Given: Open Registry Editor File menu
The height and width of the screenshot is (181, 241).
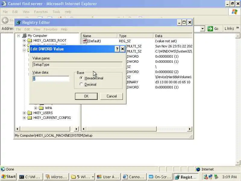Looking at the screenshot, I should pyautogui.click(x=18, y=29).
